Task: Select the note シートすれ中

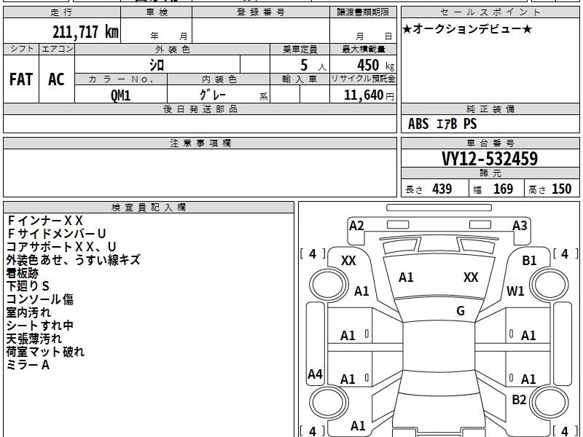Action: (40, 326)
